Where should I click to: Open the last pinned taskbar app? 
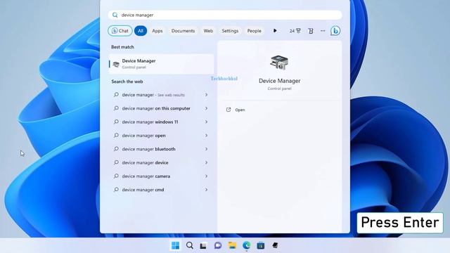275,245
